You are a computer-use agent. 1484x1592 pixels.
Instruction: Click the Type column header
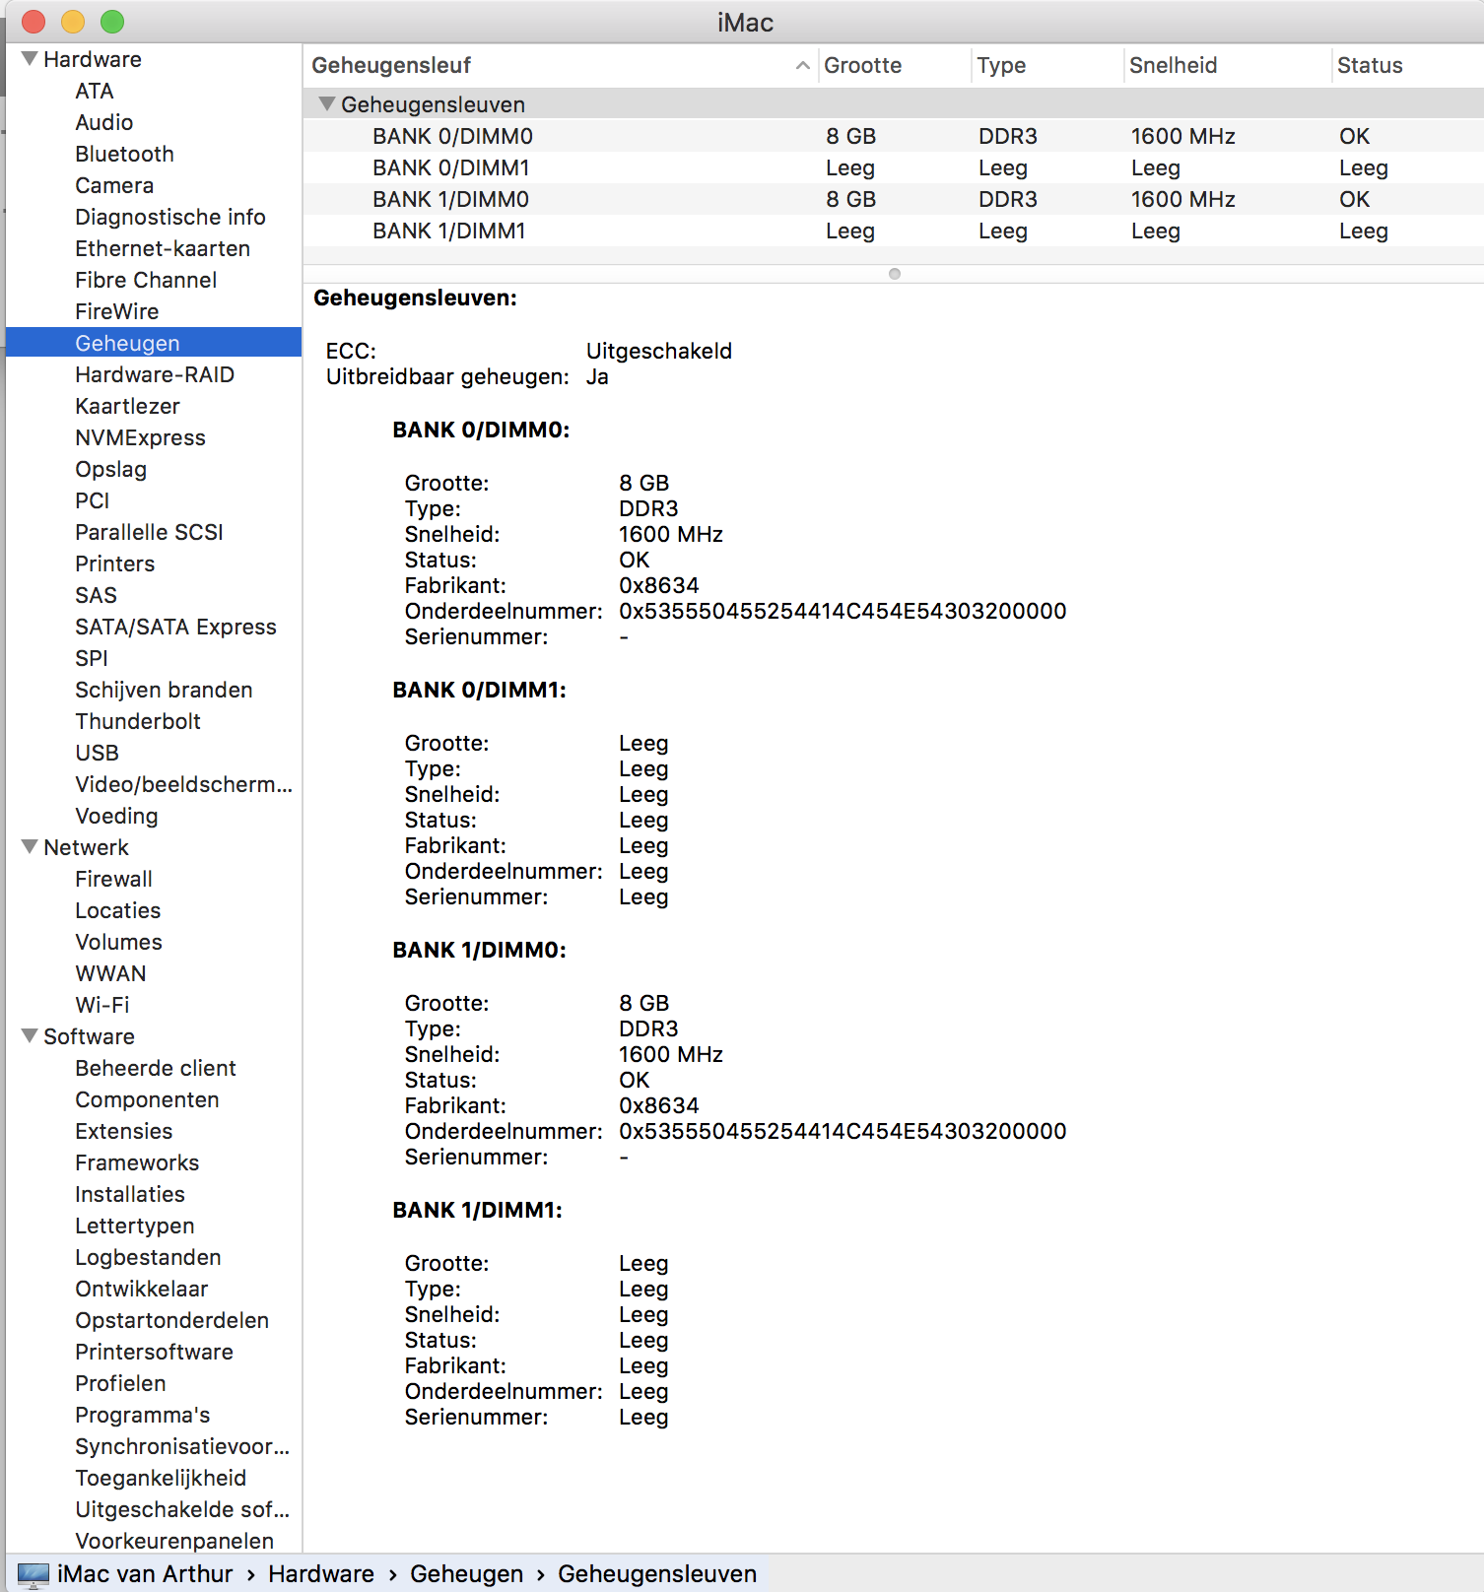click(x=1001, y=66)
